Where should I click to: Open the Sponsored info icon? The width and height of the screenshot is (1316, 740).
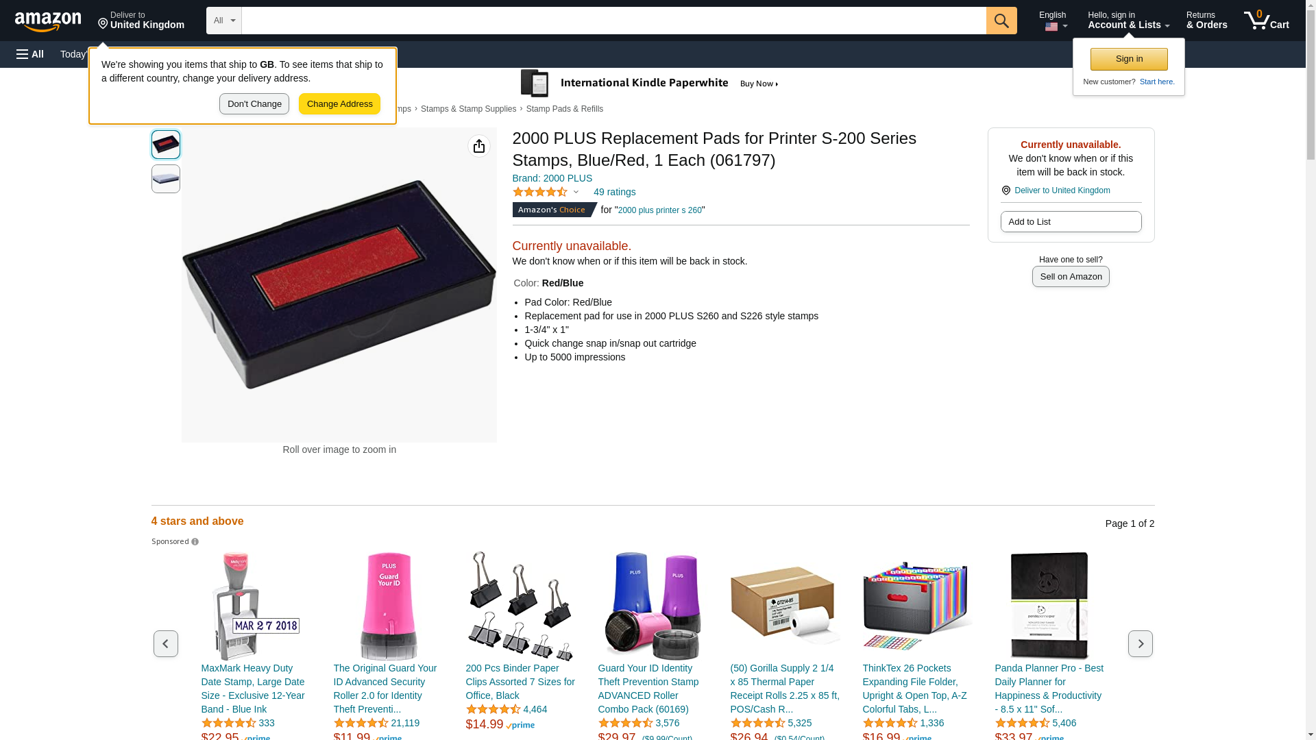coord(195,542)
